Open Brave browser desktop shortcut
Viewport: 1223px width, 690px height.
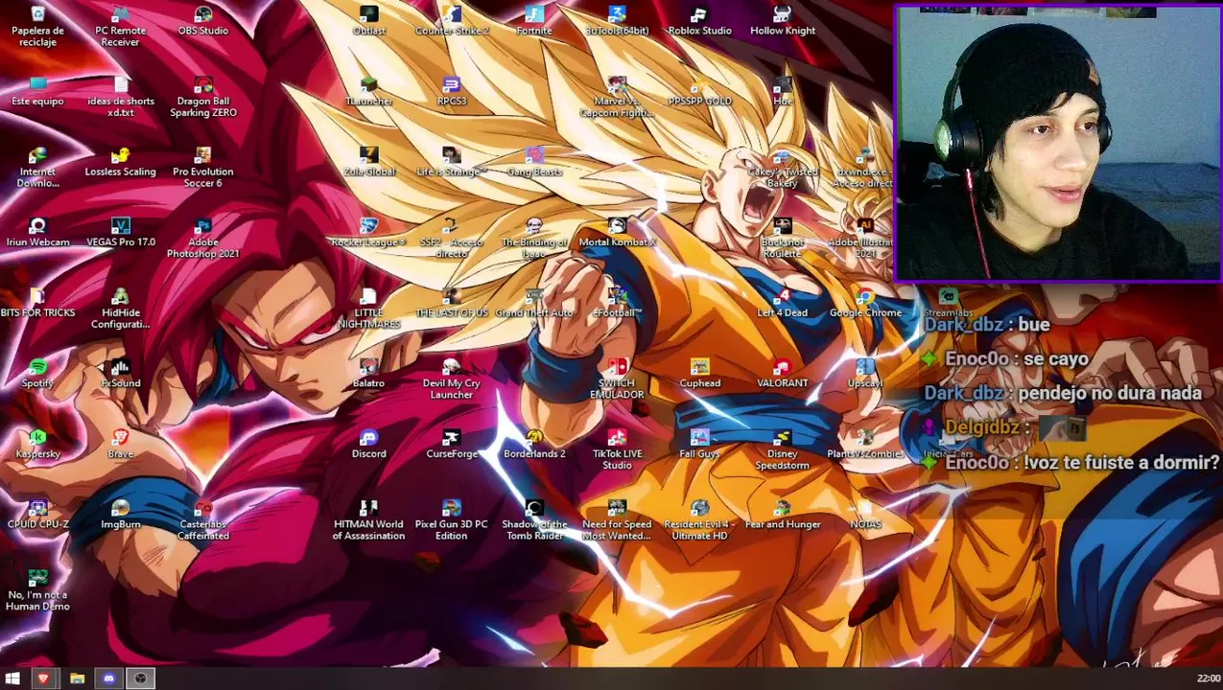point(120,444)
